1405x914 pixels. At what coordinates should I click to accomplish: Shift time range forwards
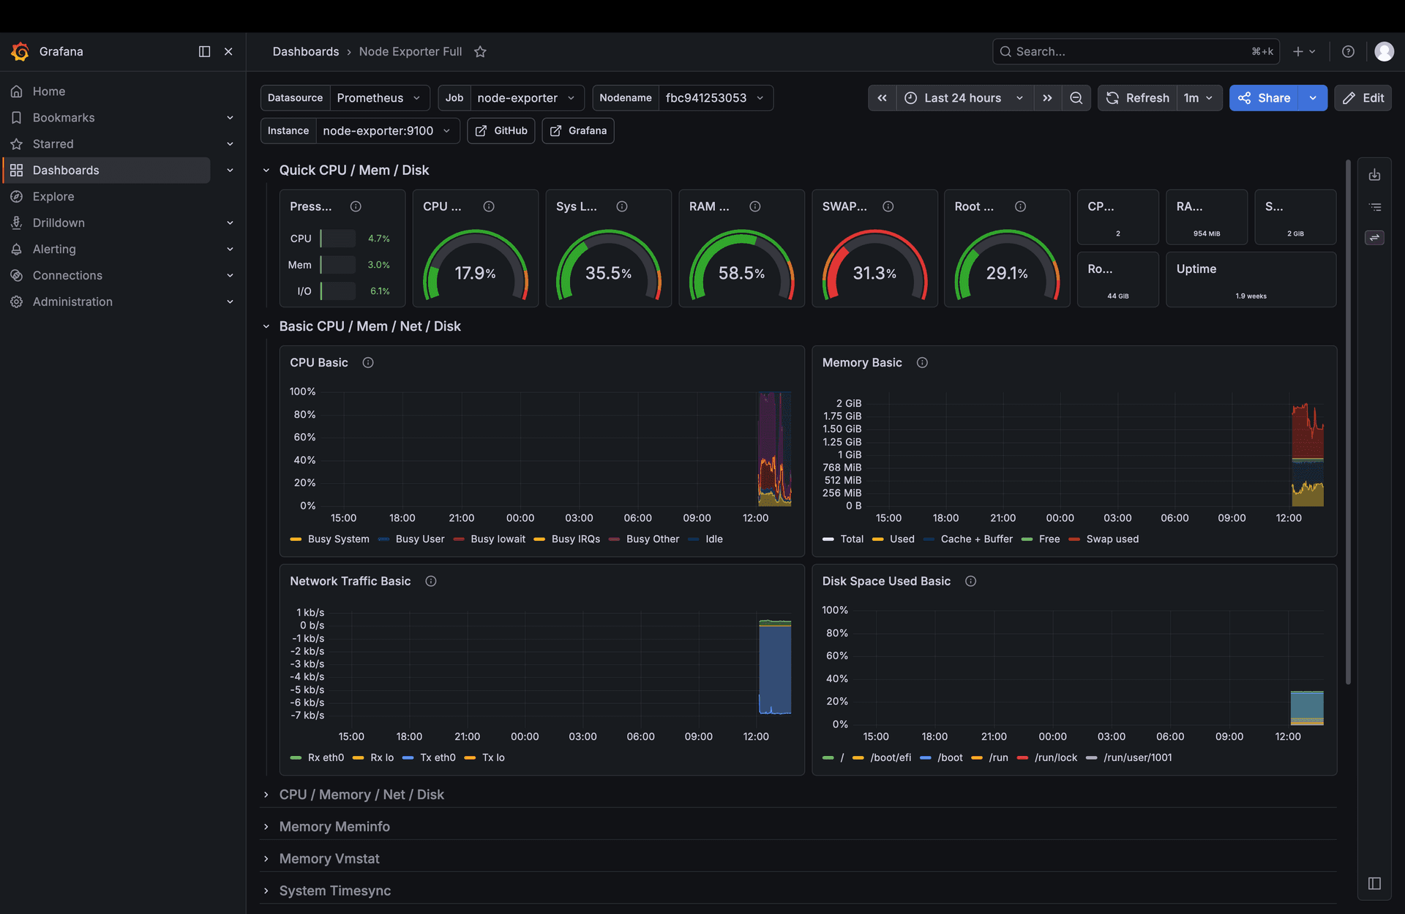tap(1047, 98)
